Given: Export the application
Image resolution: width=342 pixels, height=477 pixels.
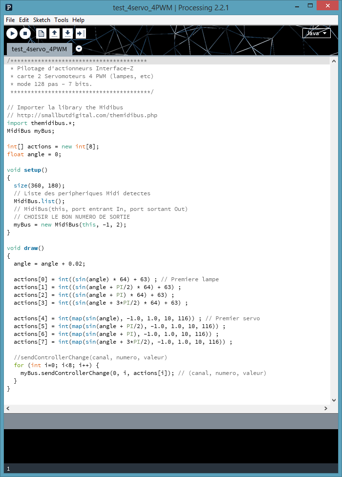Looking at the screenshot, I should pyautogui.click(x=81, y=33).
